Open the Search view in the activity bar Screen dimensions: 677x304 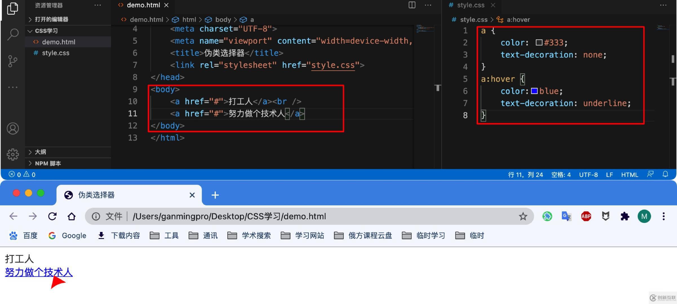(13, 34)
